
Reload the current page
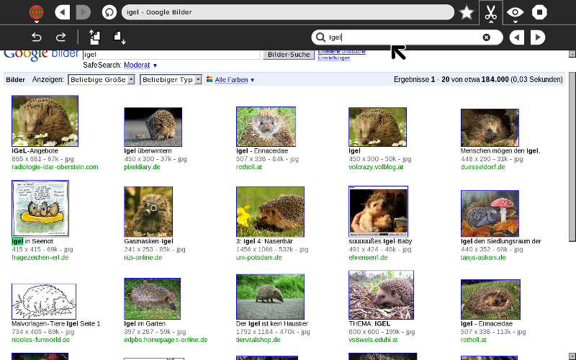pyautogui.click(x=109, y=12)
